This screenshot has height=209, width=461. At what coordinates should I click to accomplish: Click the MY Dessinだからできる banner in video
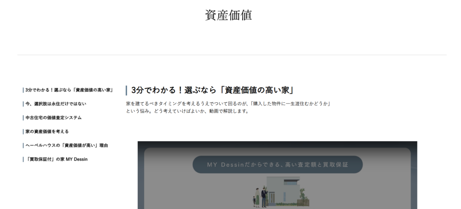(x=277, y=165)
